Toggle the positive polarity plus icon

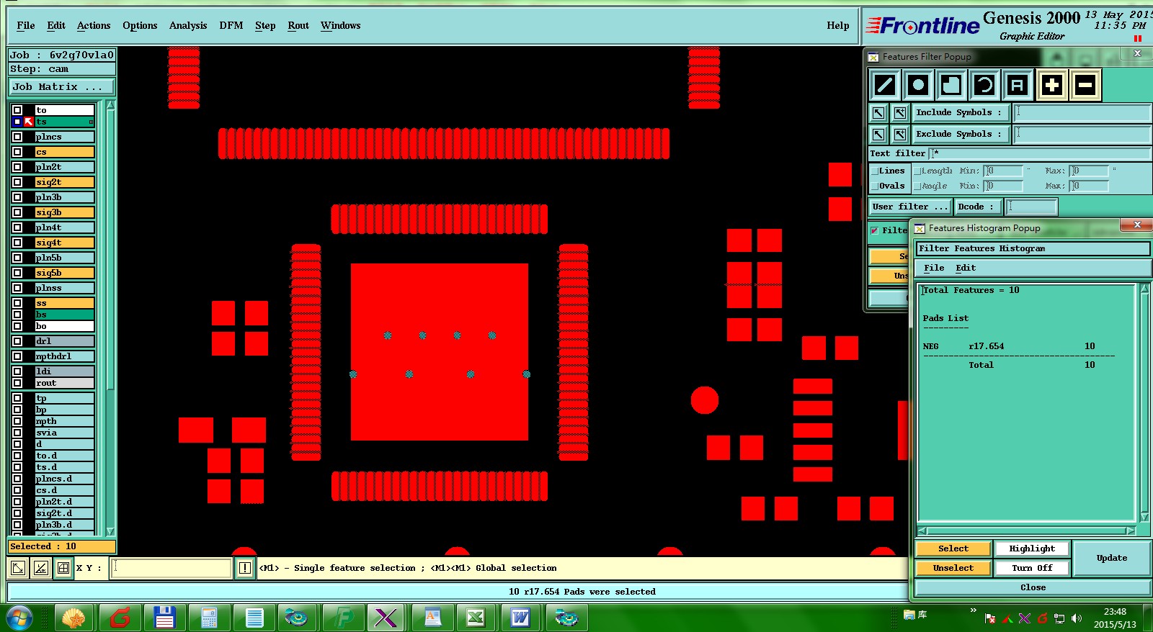(x=1052, y=85)
